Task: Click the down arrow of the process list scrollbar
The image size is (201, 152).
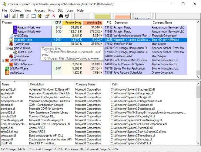Action: [x=198, y=77]
